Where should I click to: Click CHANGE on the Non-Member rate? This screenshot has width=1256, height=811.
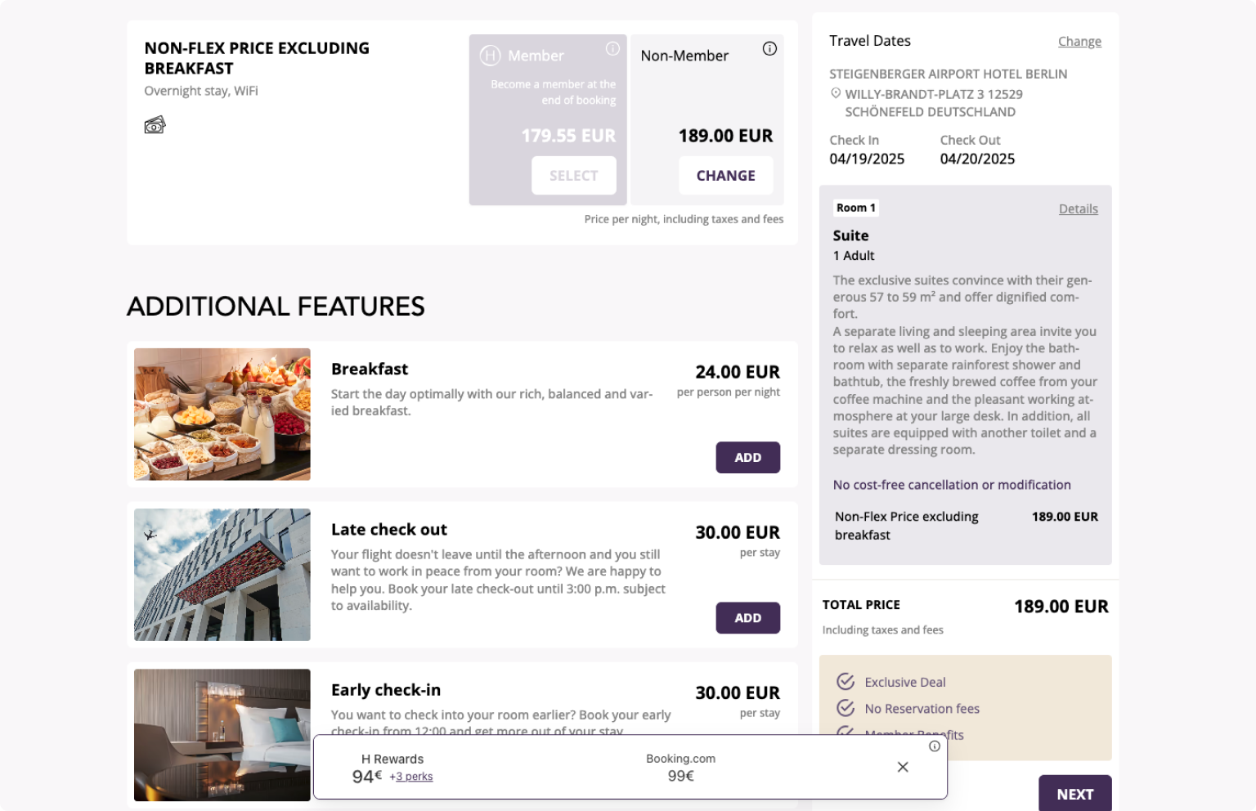(x=725, y=176)
